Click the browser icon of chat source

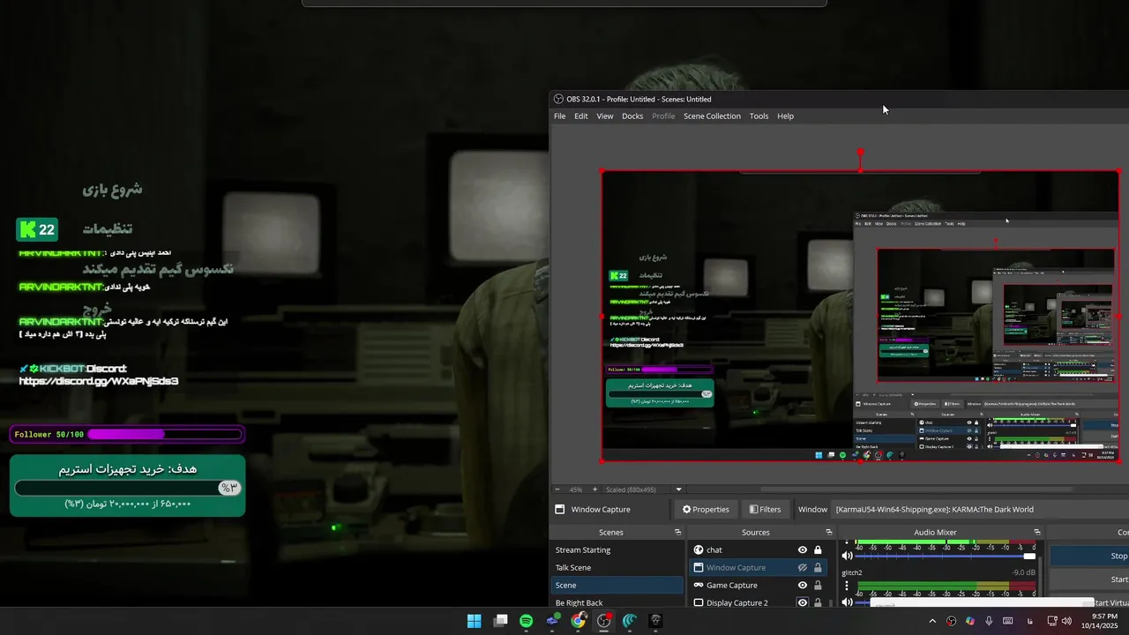[699, 550]
